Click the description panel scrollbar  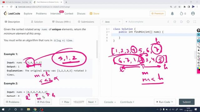[97, 49]
